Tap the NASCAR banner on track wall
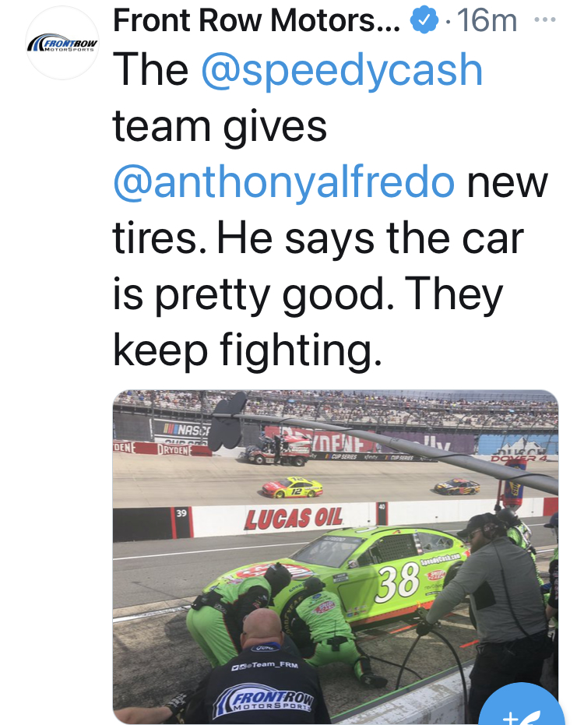This screenshot has width=584, height=725. pyautogui.click(x=182, y=430)
